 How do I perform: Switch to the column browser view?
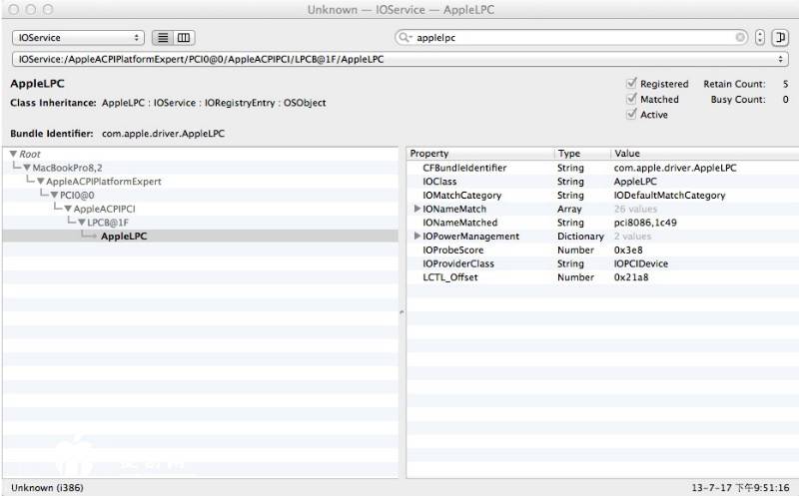184,38
